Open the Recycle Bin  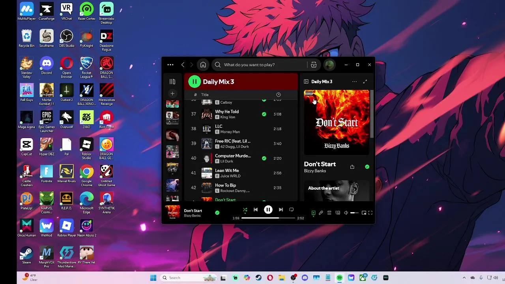(x=26, y=38)
